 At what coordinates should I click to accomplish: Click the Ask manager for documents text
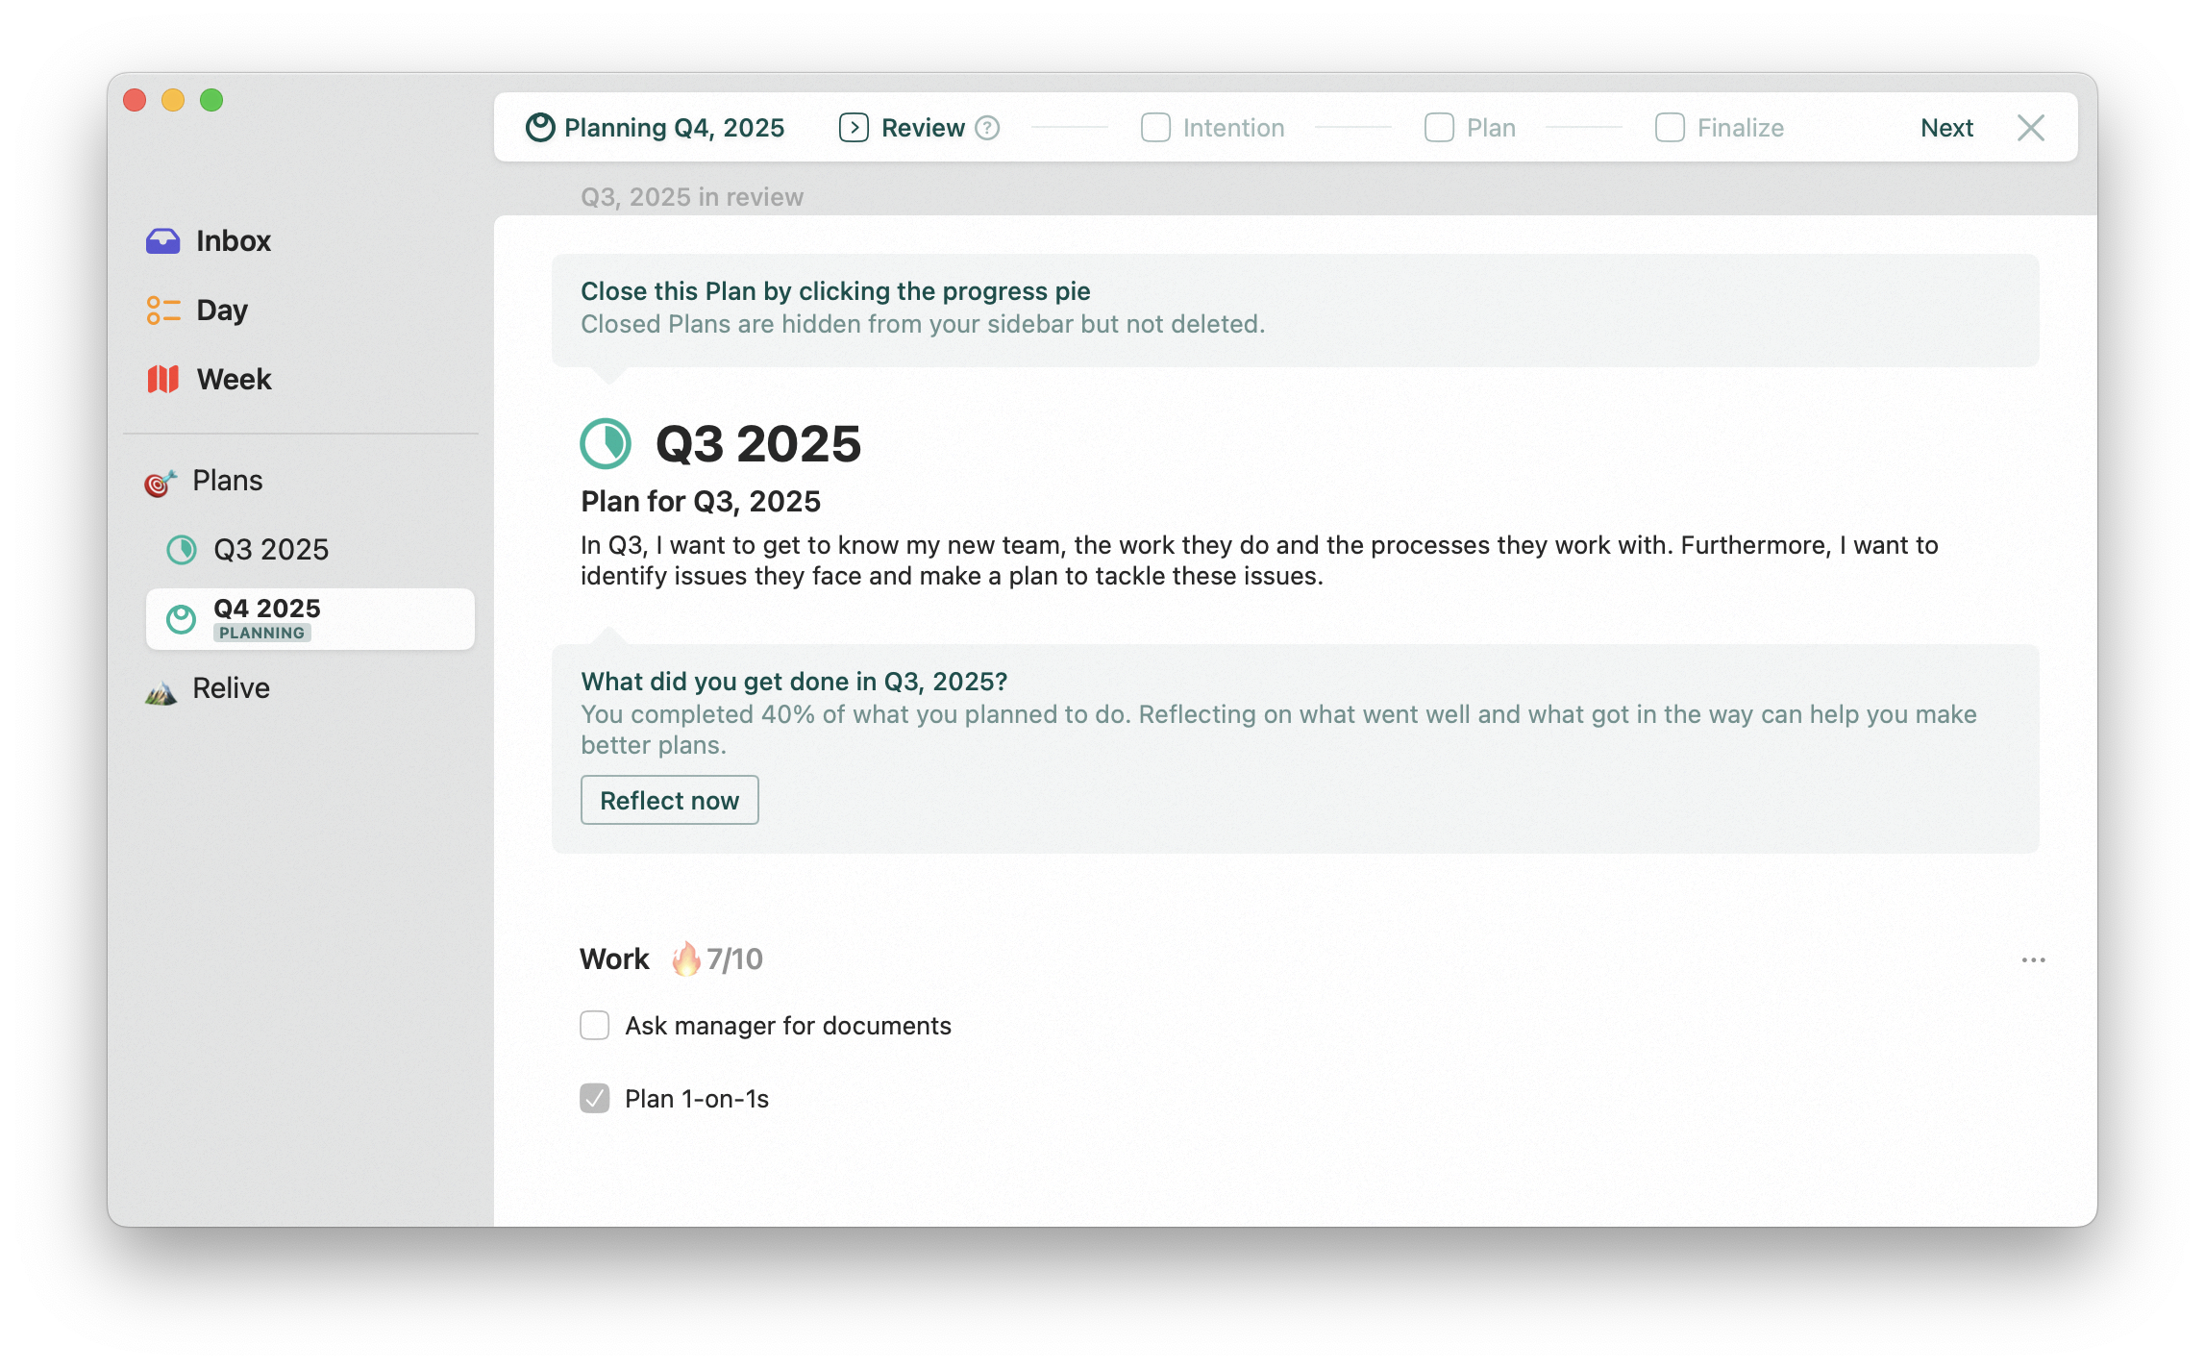tap(788, 1026)
